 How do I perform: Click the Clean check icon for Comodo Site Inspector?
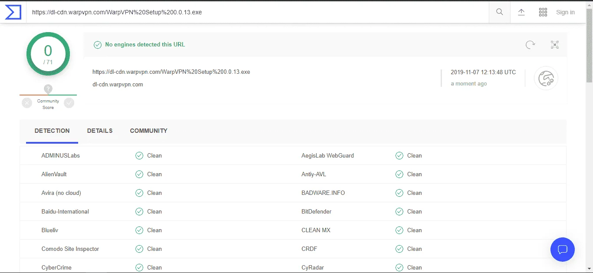(139, 249)
